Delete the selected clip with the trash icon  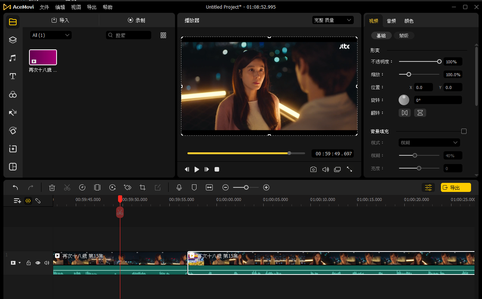point(52,187)
